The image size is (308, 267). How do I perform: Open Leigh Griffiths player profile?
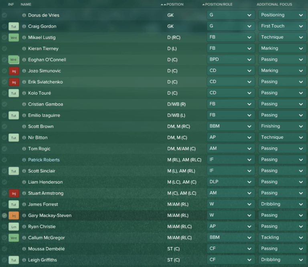tap(43, 260)
